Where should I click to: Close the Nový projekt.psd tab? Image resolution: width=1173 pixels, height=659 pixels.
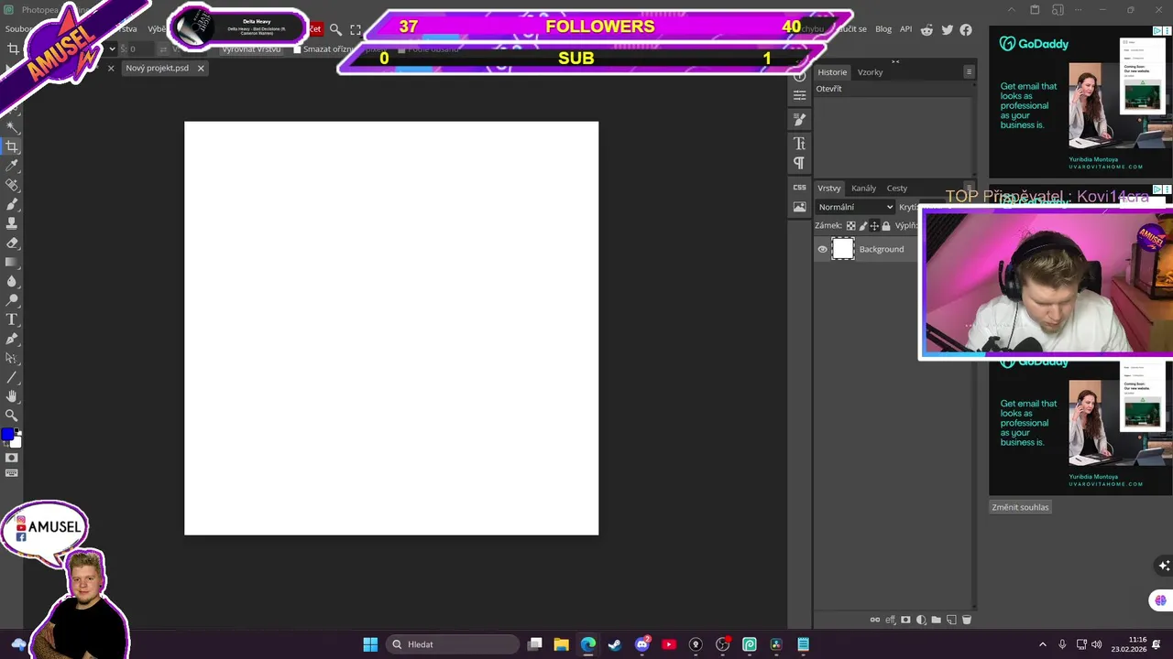pyautogui.click(x=201, y=68)
